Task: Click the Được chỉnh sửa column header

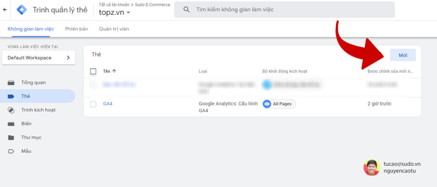Action: pos(390,71)
